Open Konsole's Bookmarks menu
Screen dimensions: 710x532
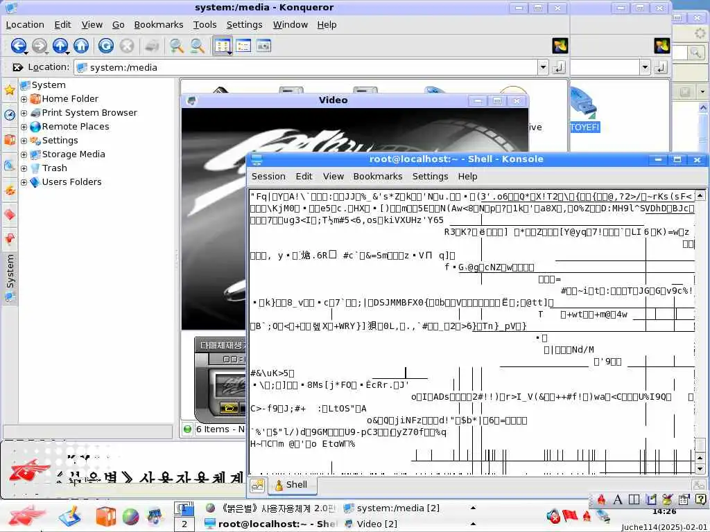point(378,177)
